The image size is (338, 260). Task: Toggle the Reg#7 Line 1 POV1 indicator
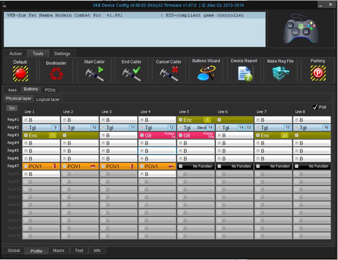click(x=26, y=166)
